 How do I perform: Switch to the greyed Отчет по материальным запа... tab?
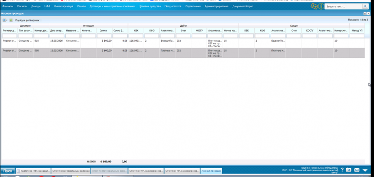tap(109, 171)
